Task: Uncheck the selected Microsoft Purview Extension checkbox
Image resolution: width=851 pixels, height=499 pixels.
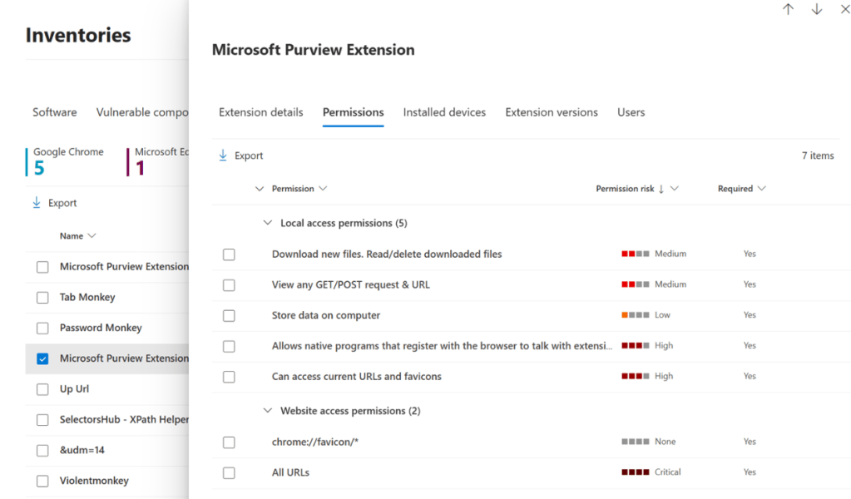Action: pyautogui.click(x=42, y=358)
